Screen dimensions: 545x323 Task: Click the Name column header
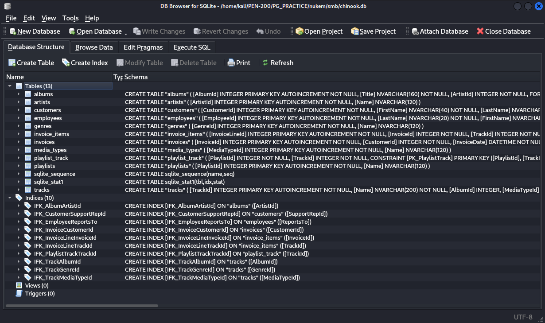coord(58,77)
